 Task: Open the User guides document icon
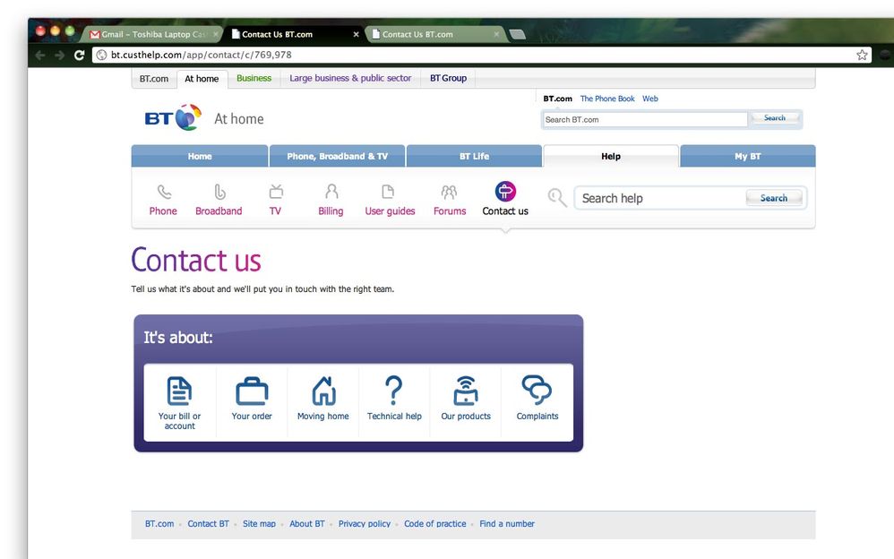[x=388, y=191]
